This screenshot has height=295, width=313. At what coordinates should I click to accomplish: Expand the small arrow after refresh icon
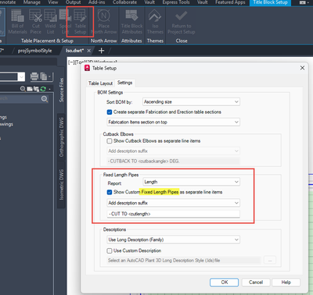pyautogui.click(x=49, y=89)
